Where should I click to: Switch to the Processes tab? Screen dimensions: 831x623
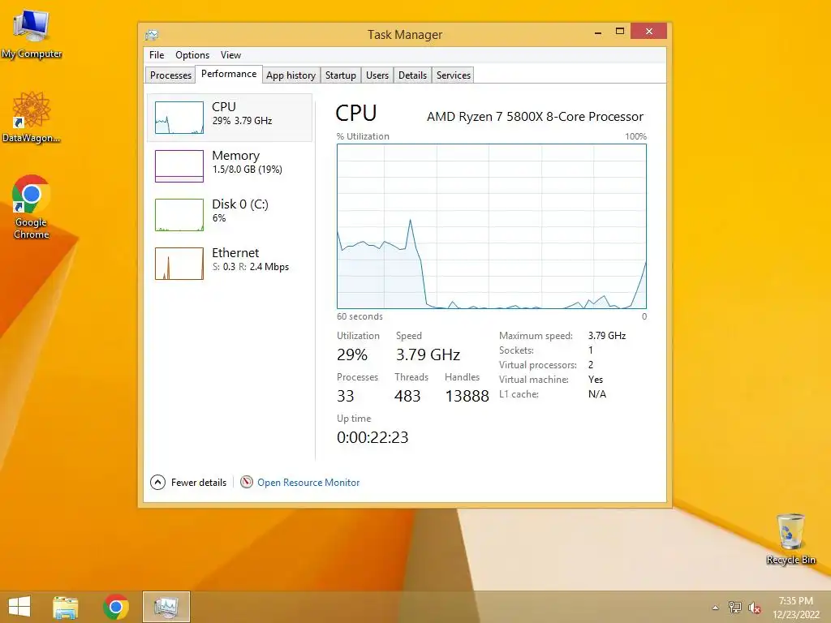click(x=170, y=75)
